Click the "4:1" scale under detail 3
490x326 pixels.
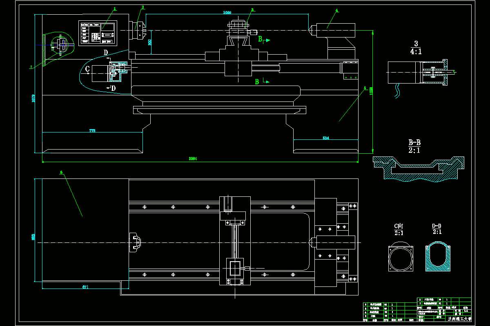(x=416, y=51)
